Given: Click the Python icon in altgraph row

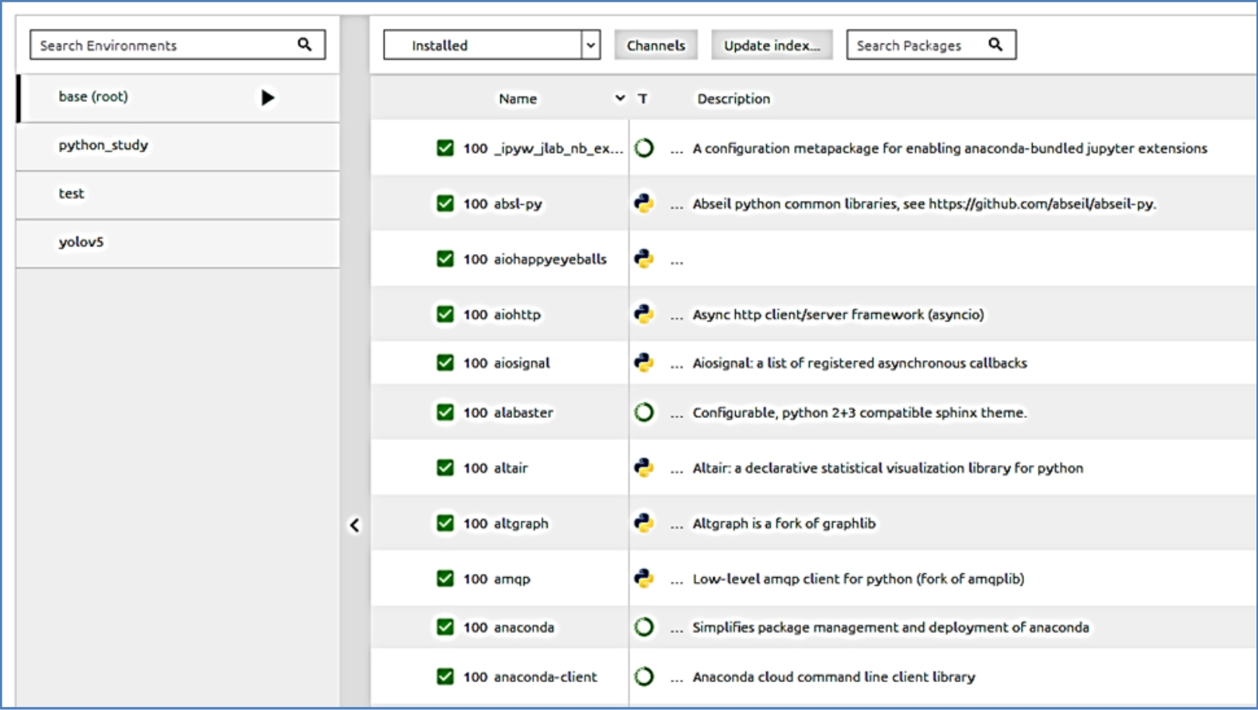Looking at the screenshot, I should (643, 523).
